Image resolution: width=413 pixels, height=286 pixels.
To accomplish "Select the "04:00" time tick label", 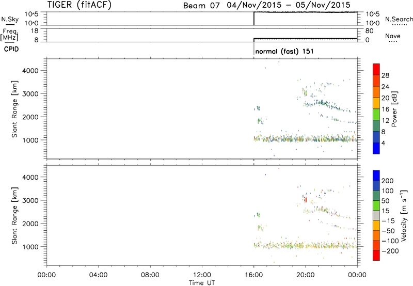I will [98, 275].
